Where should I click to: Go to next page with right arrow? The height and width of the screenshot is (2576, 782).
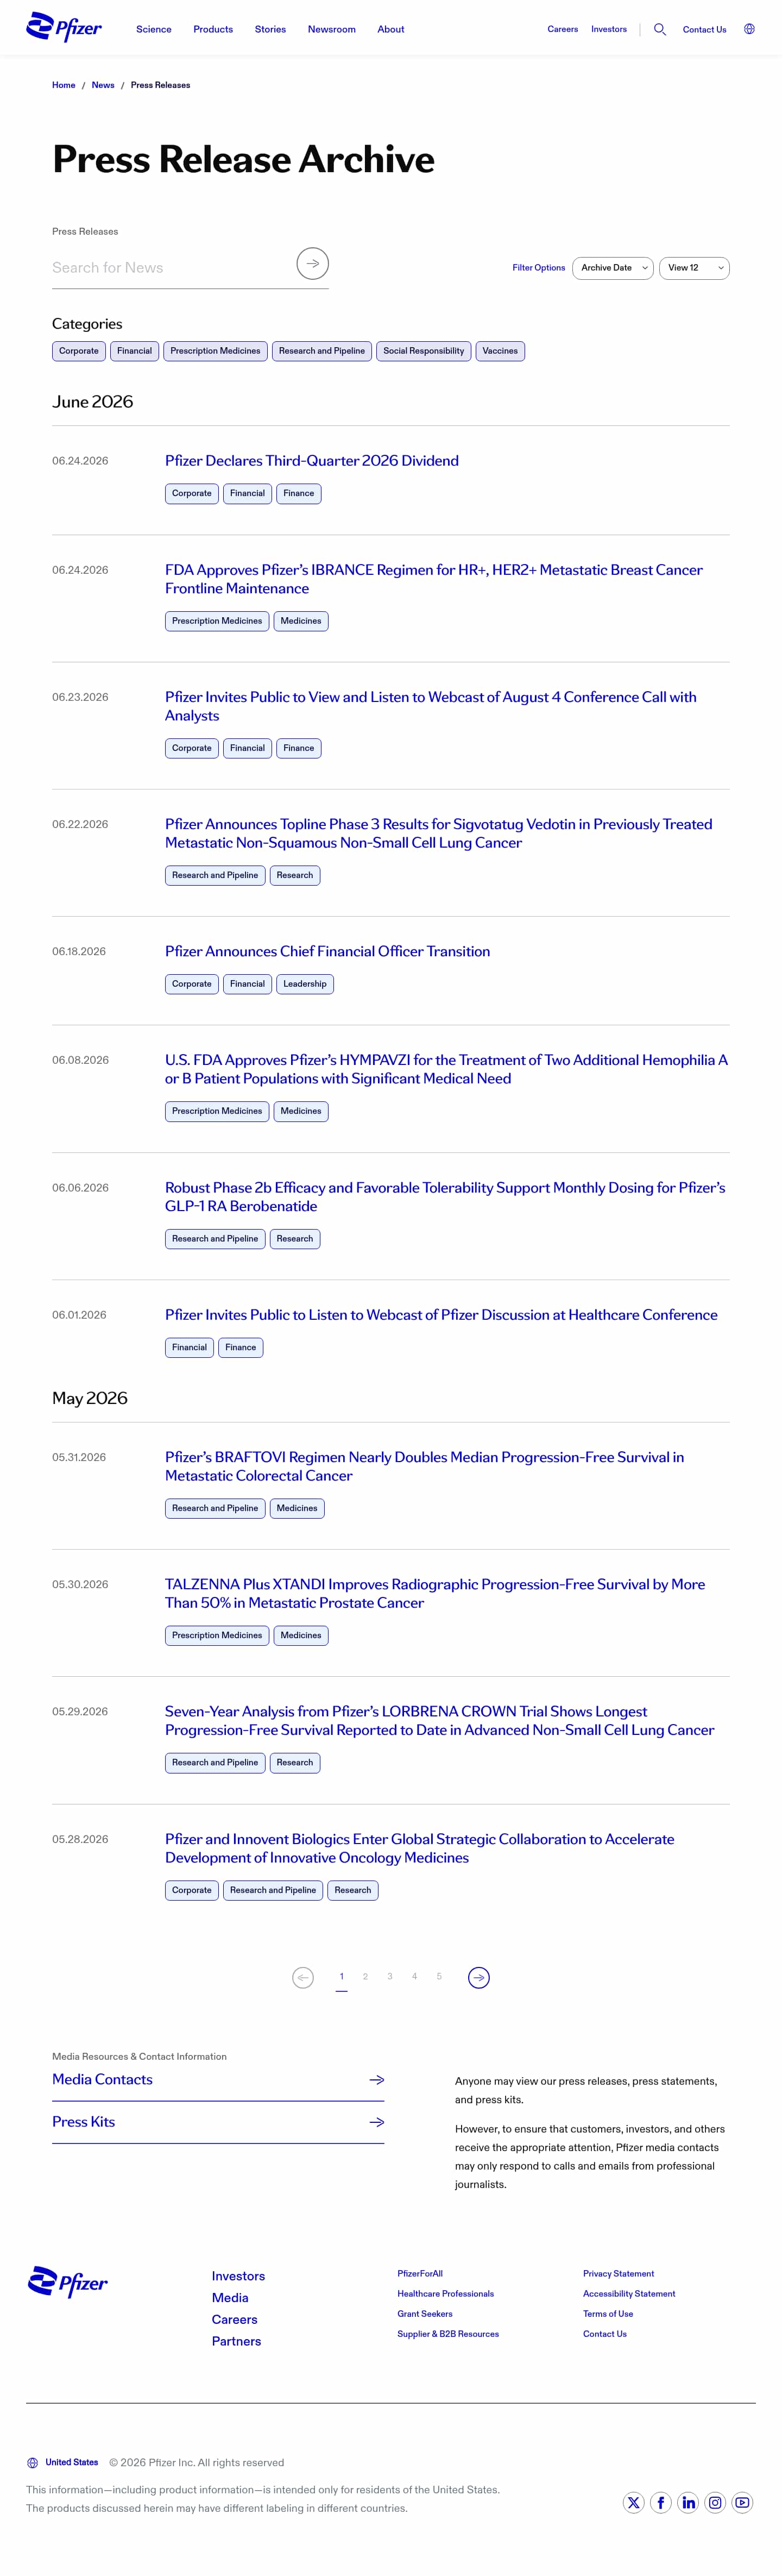click(479, 1977)
